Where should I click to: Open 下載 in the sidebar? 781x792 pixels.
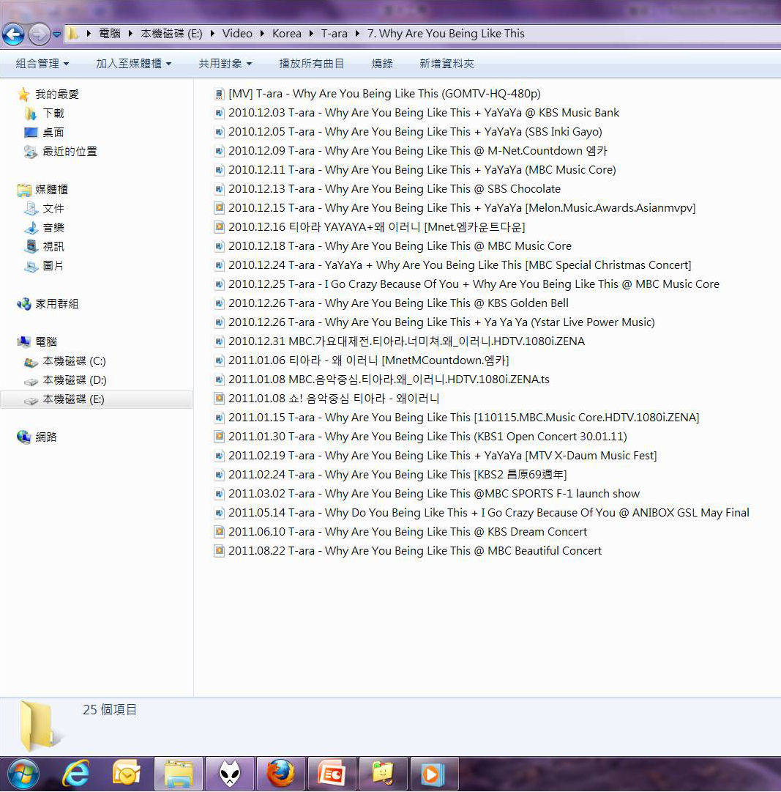pyautogui.click(x=53, y=113)
